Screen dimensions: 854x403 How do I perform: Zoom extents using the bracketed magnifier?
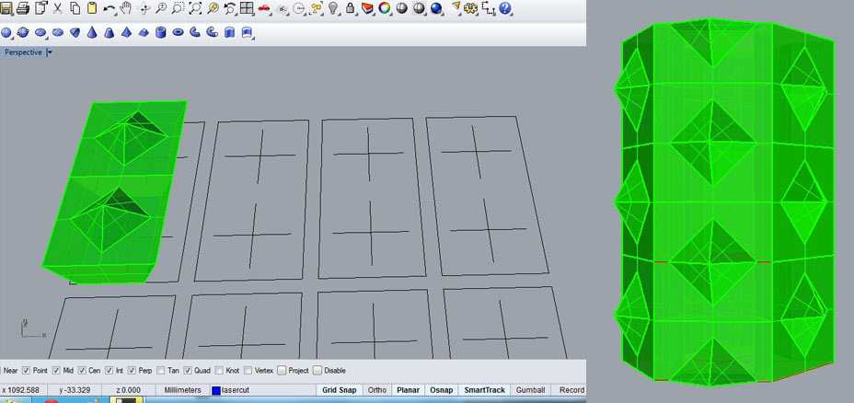click(195, 8)
